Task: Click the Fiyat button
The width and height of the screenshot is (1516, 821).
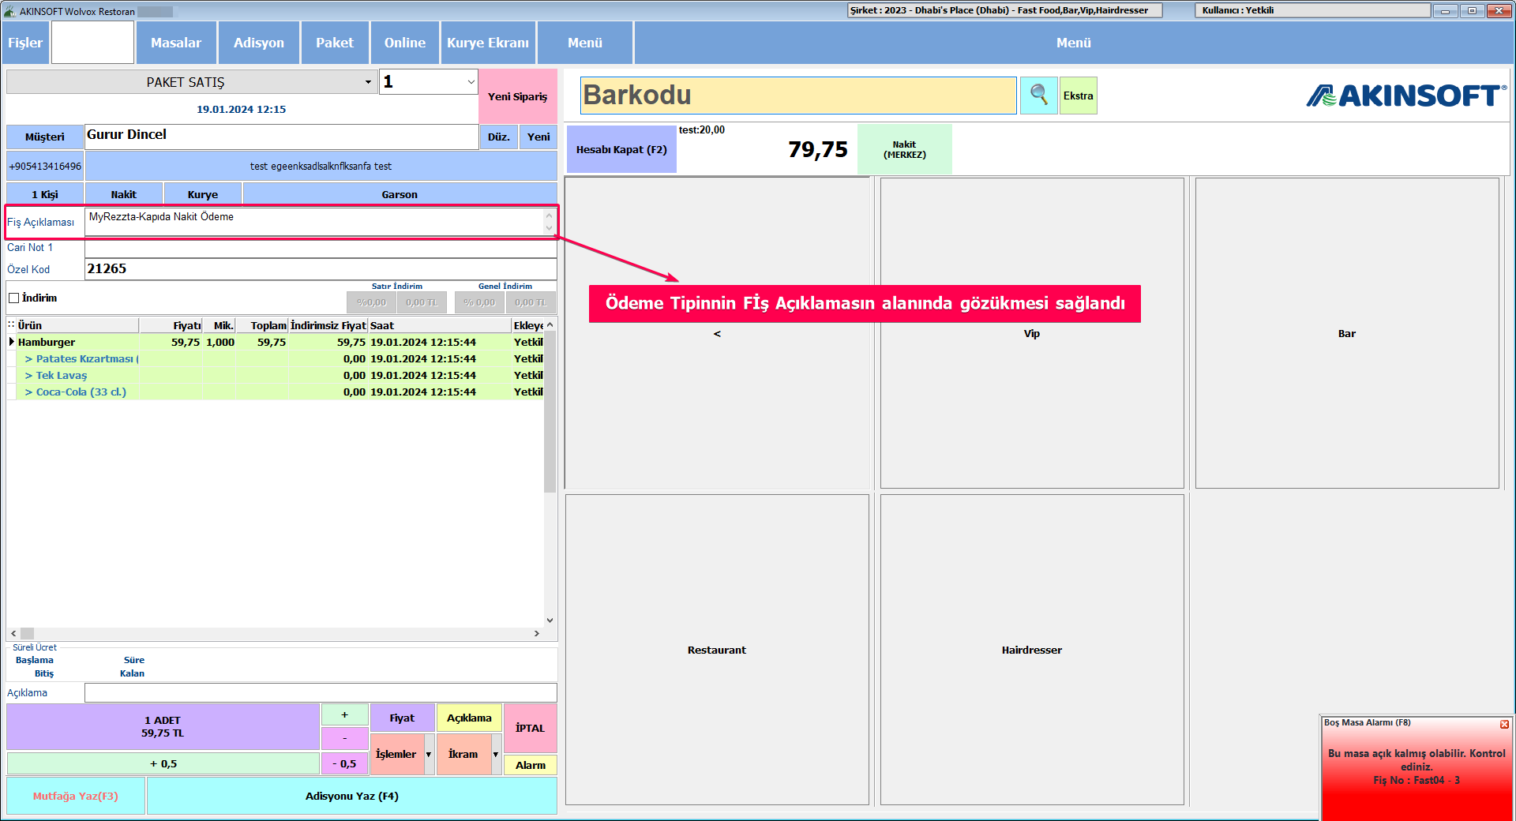Action: (x=402, y=718)
